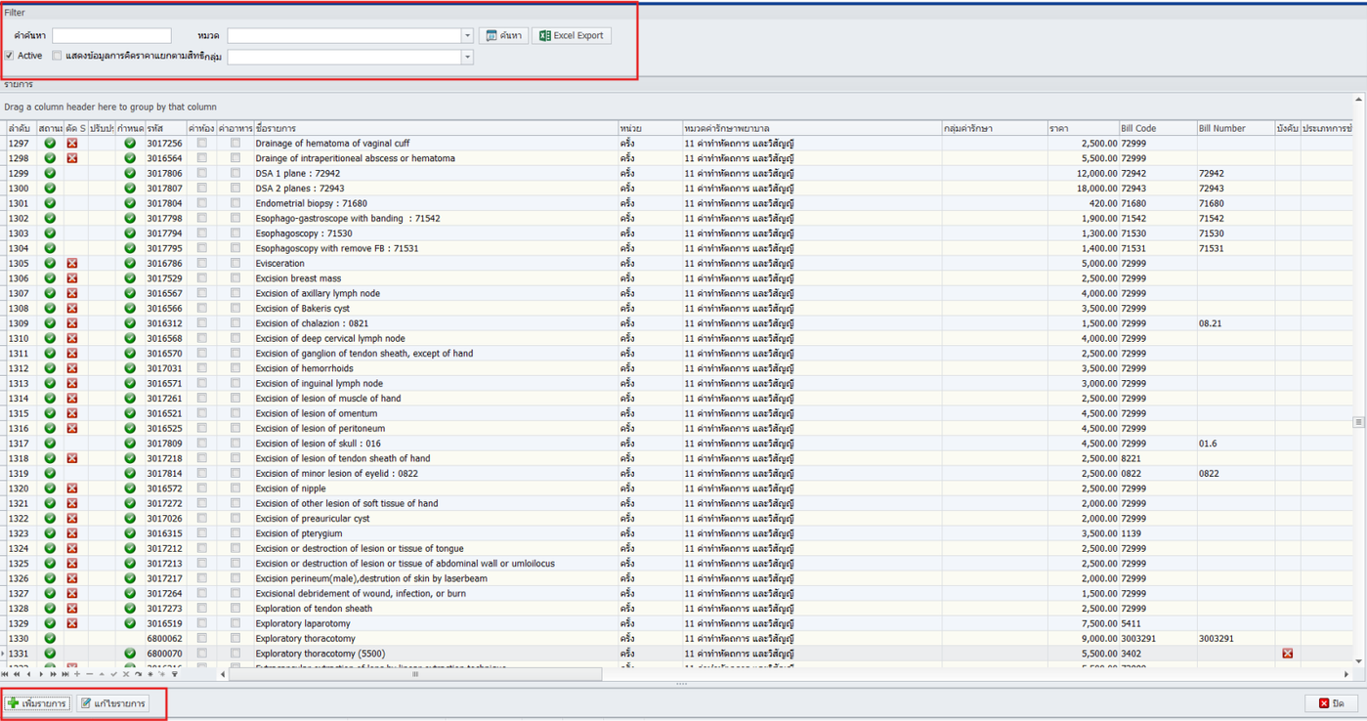Click the red X icon in row 1331's last column
The width and height of the screenshot is (1367, 721).
(x=1288, y=654)
